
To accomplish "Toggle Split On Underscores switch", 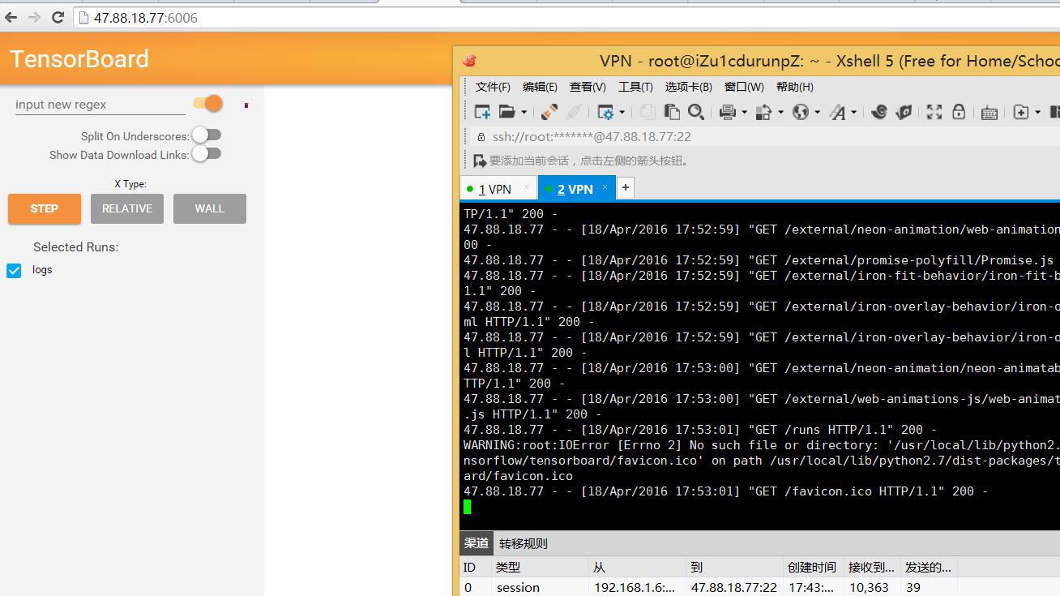I will 206,135.
